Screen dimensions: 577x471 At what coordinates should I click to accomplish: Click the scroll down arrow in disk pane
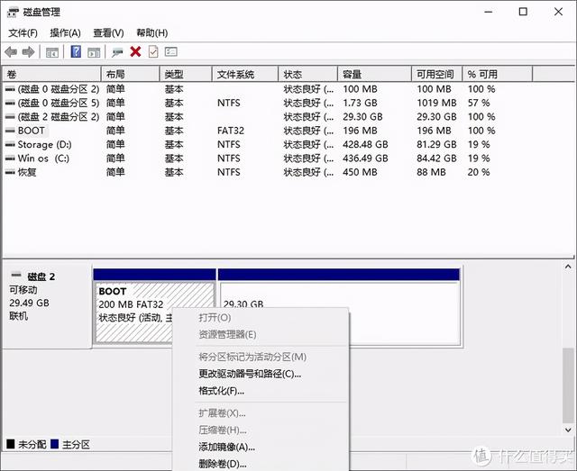pyautogui.click(x=568, y=430)
